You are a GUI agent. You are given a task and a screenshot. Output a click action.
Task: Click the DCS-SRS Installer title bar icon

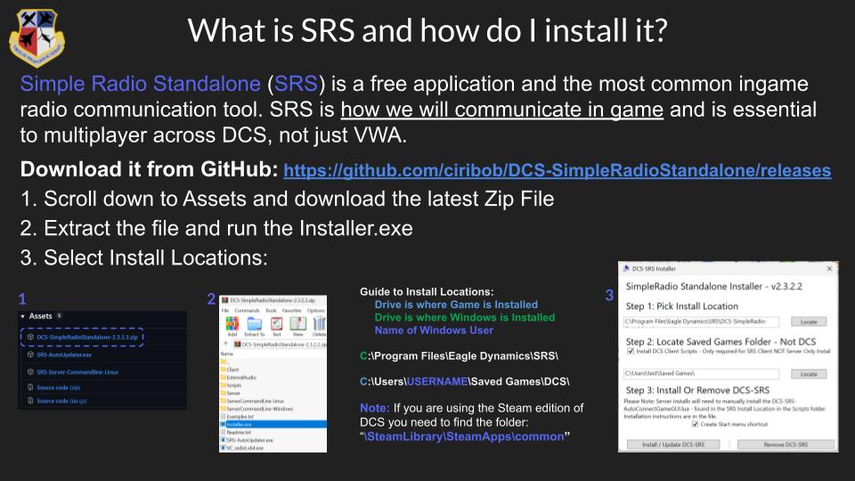tap(626, 268)
